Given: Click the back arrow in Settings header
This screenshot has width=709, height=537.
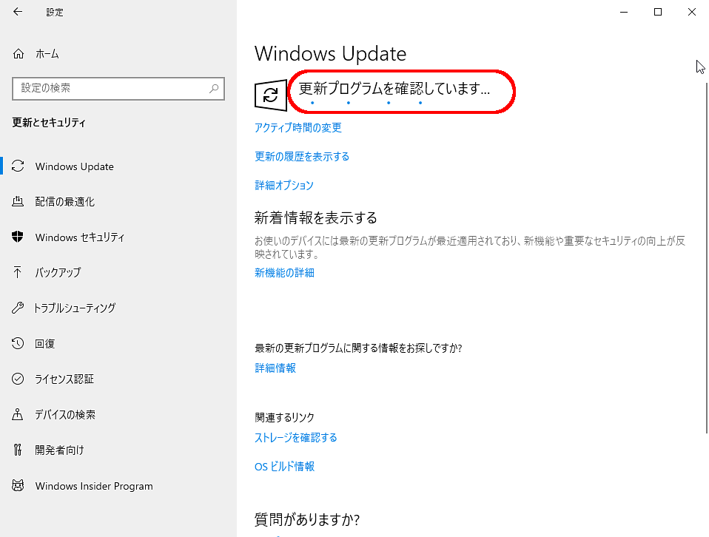Looking at the screenshot, I should tap(18, 12).
